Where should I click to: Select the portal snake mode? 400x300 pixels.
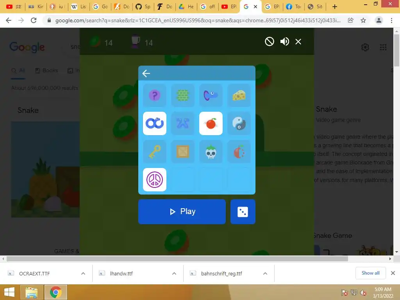point(211,95)
